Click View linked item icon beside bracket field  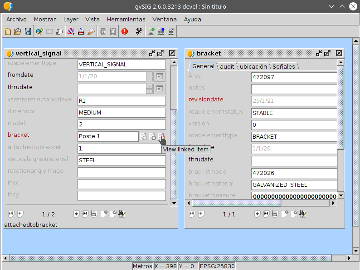pos(161,136)
